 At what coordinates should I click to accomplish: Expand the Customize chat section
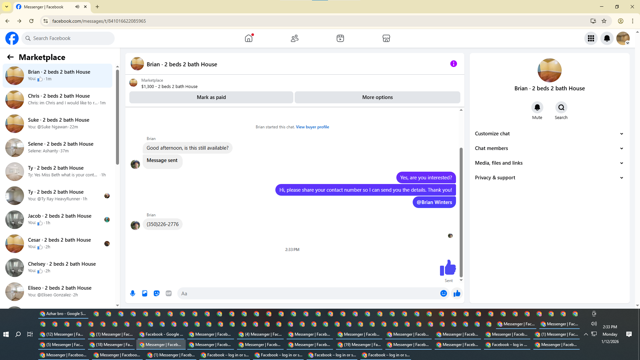[x=549, y=134]
